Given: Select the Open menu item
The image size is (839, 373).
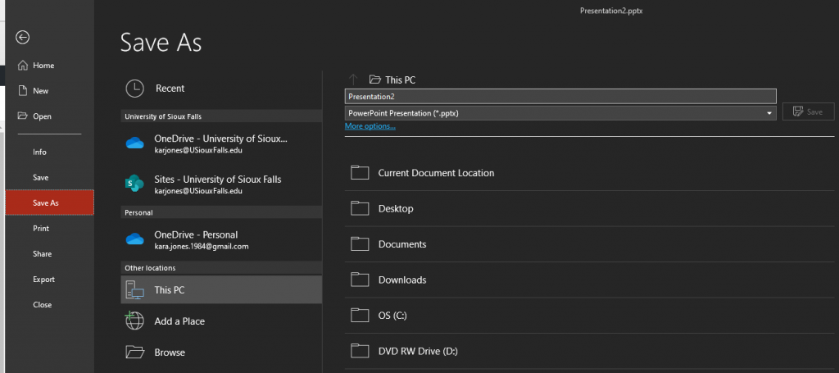Looking at the screenshot, I should (43, 116).
